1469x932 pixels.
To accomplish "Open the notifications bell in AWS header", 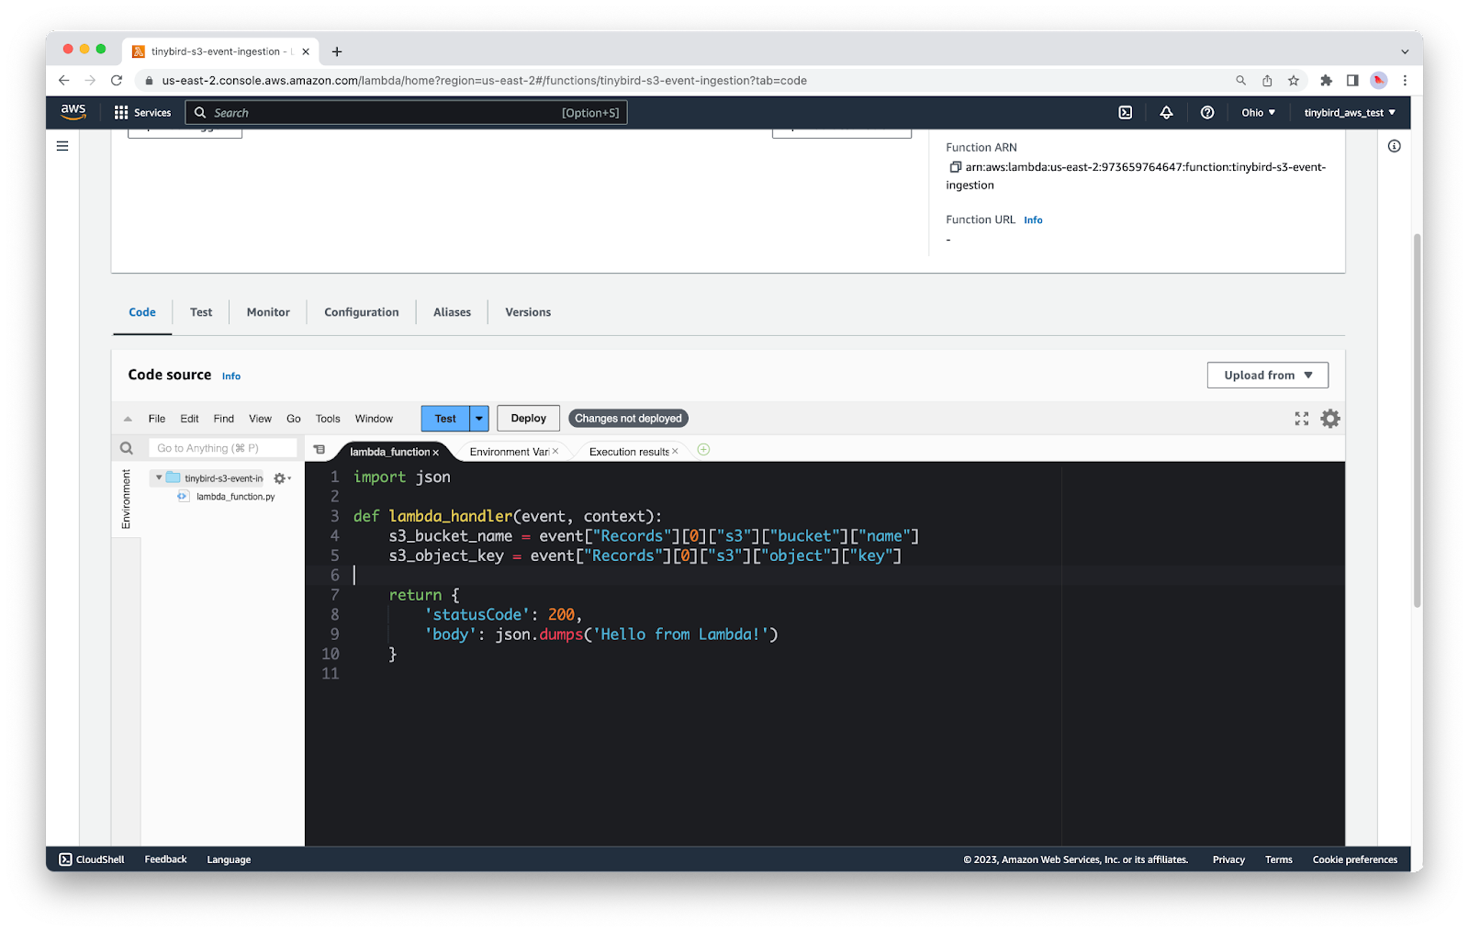I will pyautogui.click(x=1166, y=113).
